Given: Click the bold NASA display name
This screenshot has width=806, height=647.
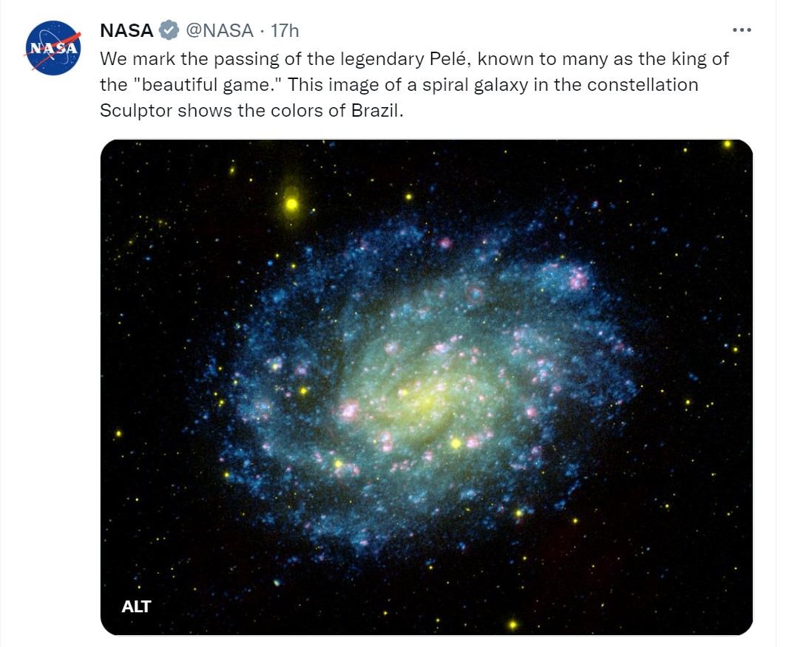Looking at the screenshot, I should tap(126, 30).
